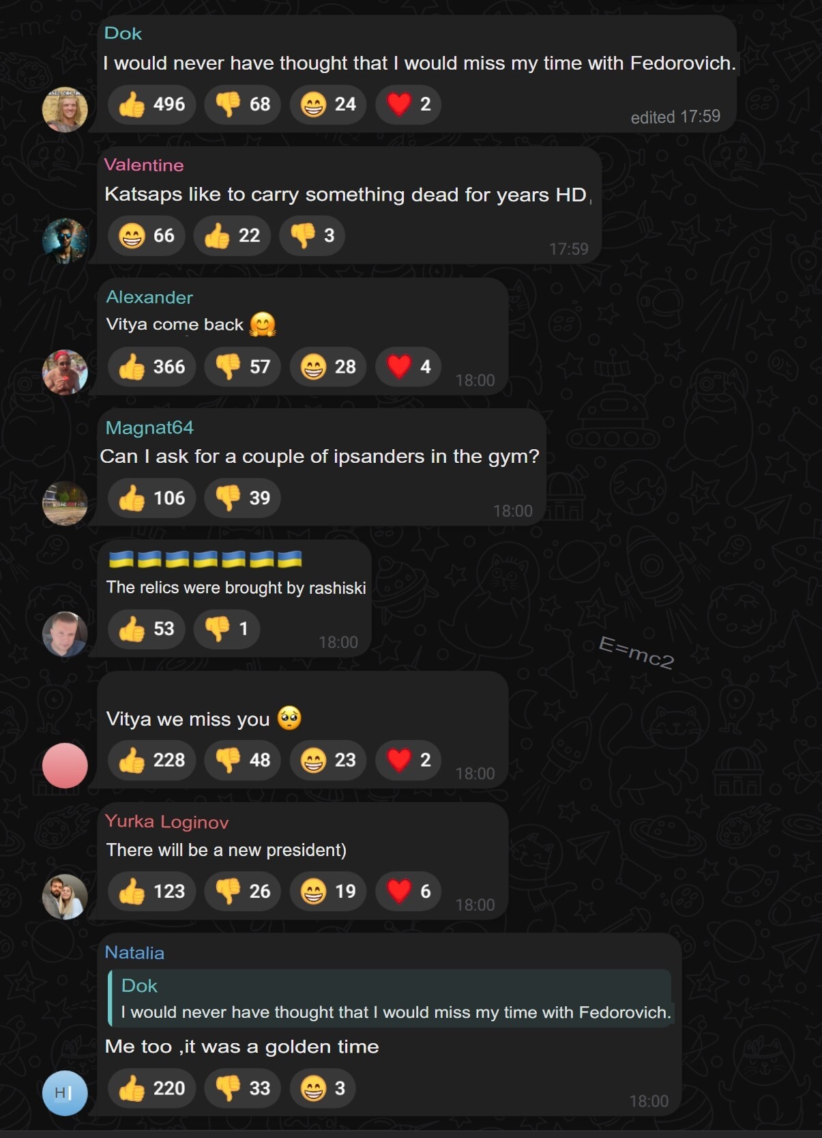This screenshot has height=1138, width=822.
Task: Open Natalia's blue initials avatar
Action: pyautogui.click(x=65, y=1093)
